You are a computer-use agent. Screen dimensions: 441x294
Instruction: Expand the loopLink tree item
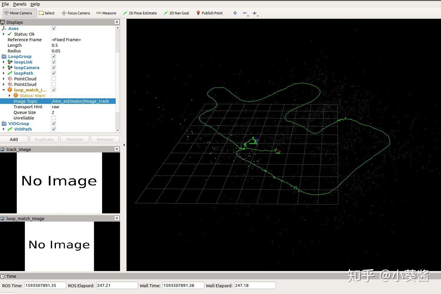(4, 62)
